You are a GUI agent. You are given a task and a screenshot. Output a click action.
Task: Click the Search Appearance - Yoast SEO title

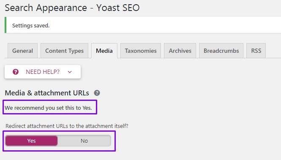(72, 8)
